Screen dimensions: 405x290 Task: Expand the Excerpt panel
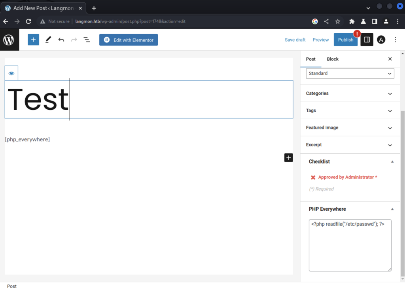click(350, 145)
